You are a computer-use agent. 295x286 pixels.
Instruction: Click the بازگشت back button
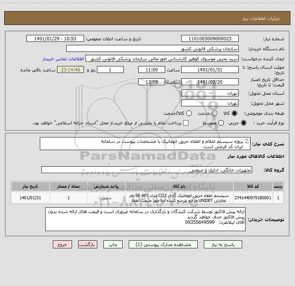[88, 245]
